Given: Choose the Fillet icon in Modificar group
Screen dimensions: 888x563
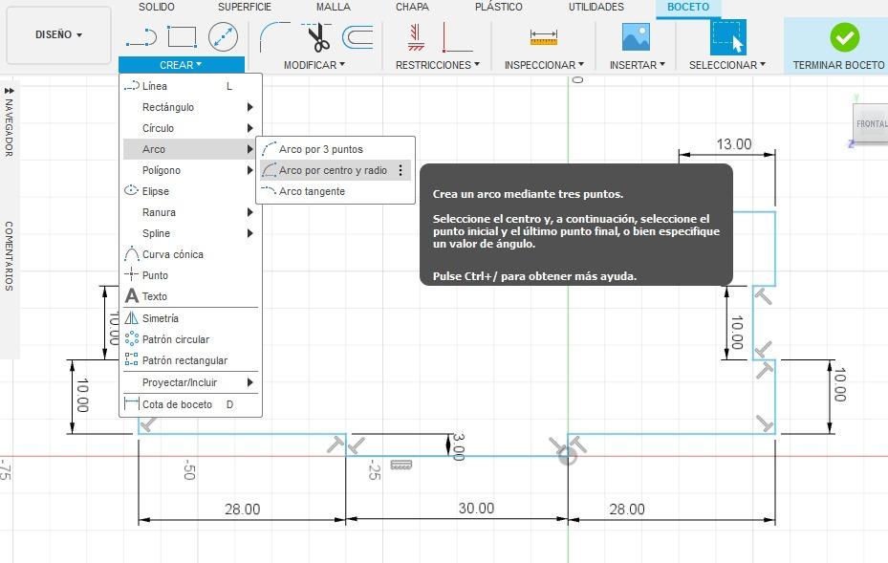Looking at the screenshot, I should click(x=274, y=37).
